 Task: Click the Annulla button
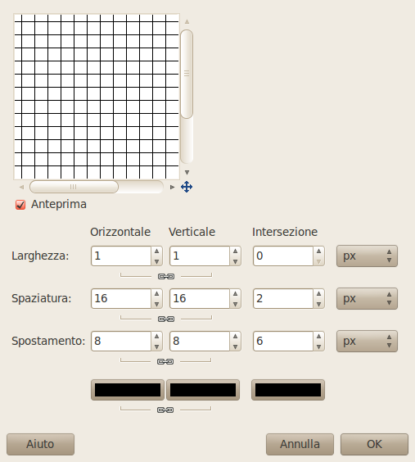[300, 444]
